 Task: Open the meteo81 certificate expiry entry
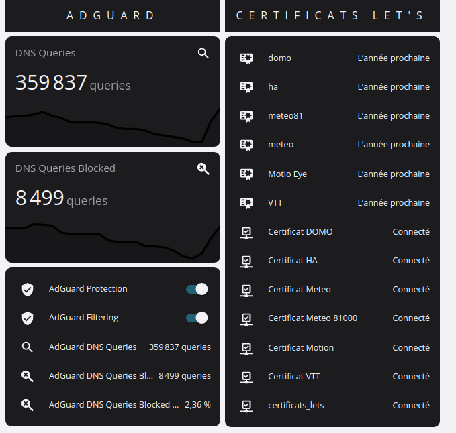tap(332, 116)
